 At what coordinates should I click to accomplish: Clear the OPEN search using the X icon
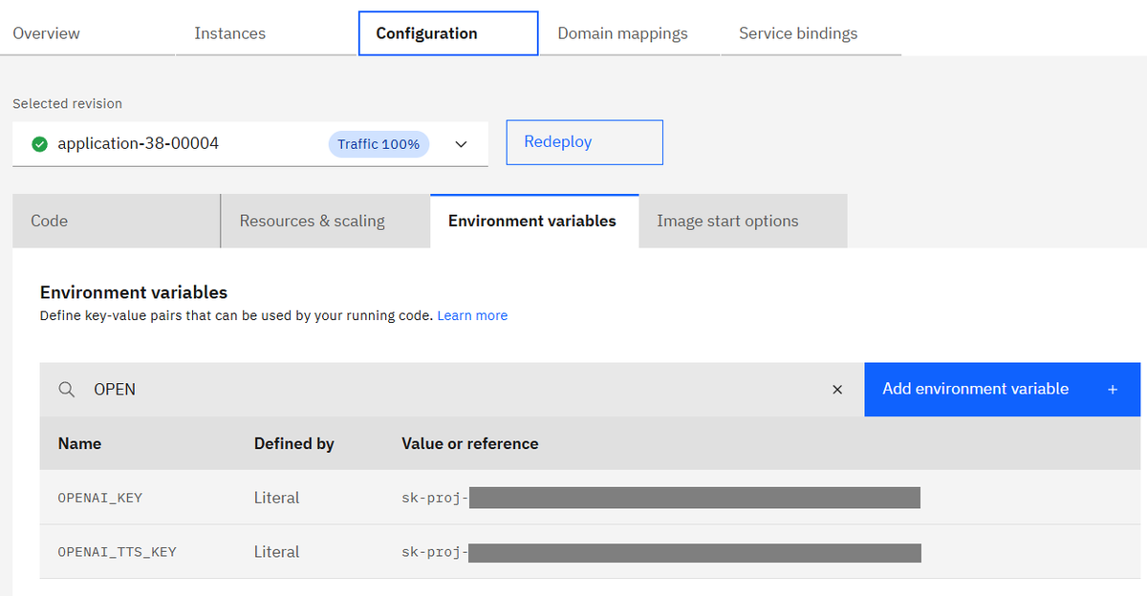pyautogui.click(x=837, y=389)
